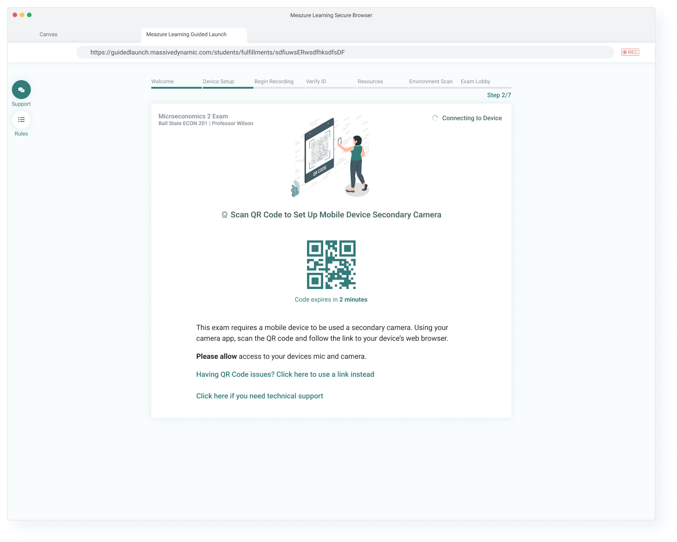
Task: Click the Rules label in sidebar
Action: (x=21, y=134)
